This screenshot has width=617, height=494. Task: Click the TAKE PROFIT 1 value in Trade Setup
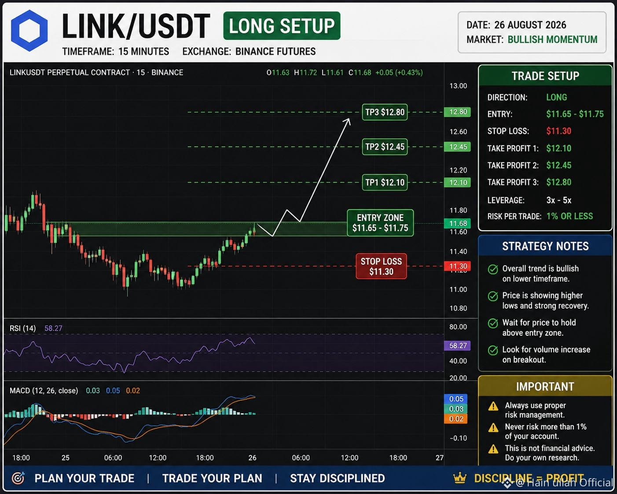coord(559,148)
